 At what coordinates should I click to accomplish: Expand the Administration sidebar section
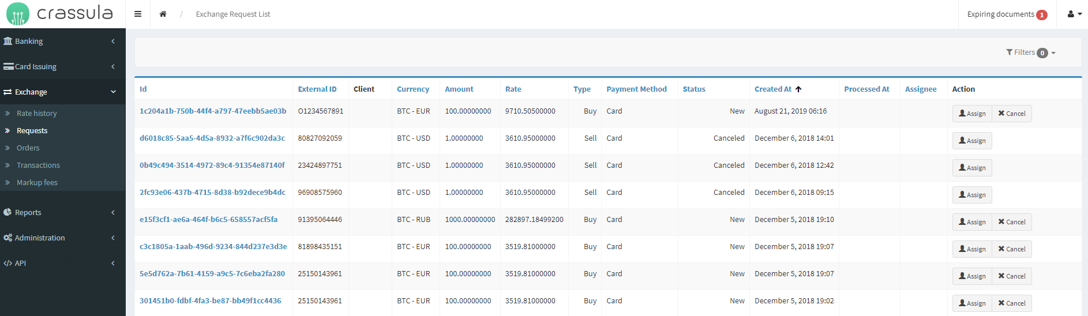(x=62, y=238)
